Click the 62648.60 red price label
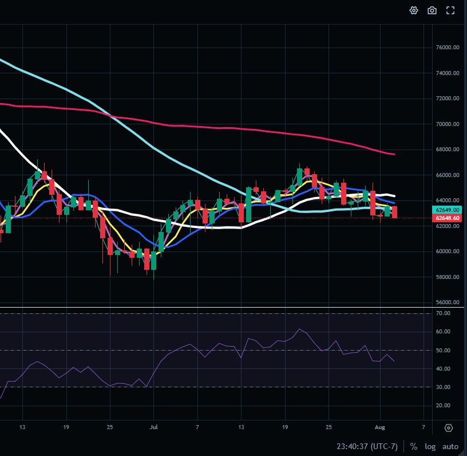 [447, 218]
